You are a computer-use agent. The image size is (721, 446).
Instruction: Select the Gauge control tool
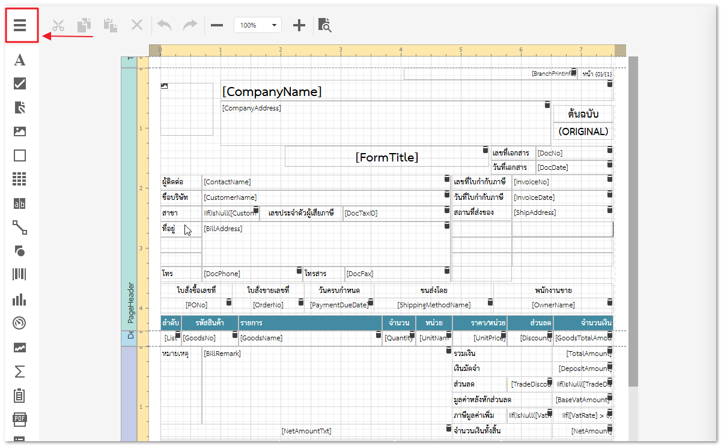tap(20, 323)
